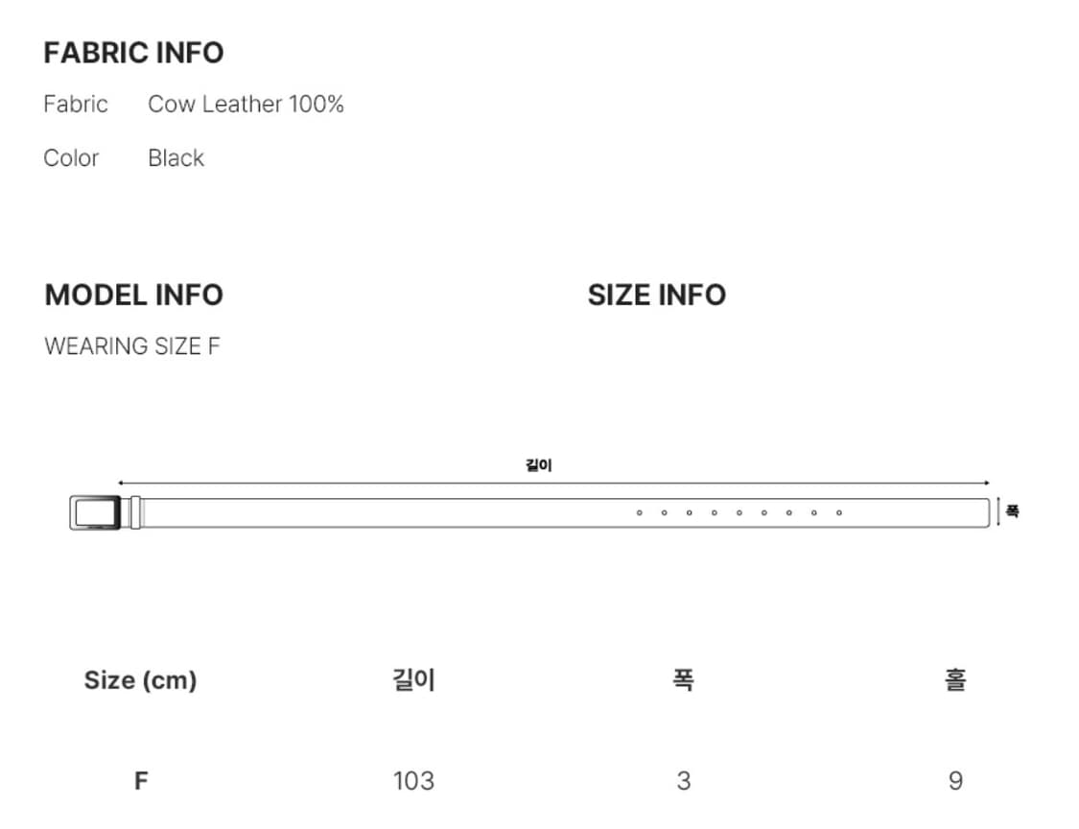
Task: Click the 폭 width marker beside belt
Action: 1012,511
